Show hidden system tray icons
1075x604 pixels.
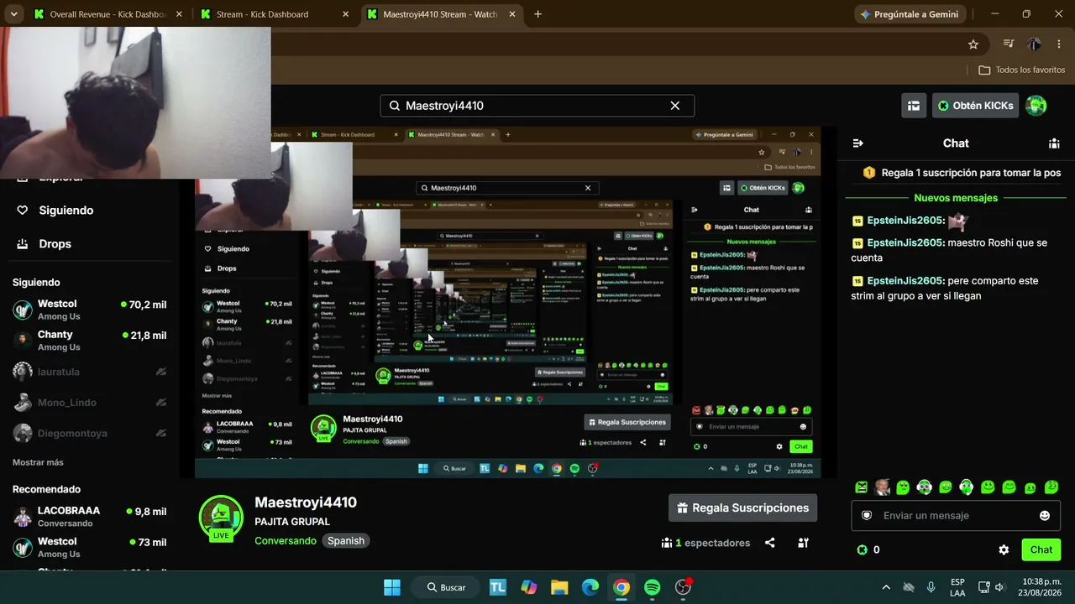pos(886,587)
